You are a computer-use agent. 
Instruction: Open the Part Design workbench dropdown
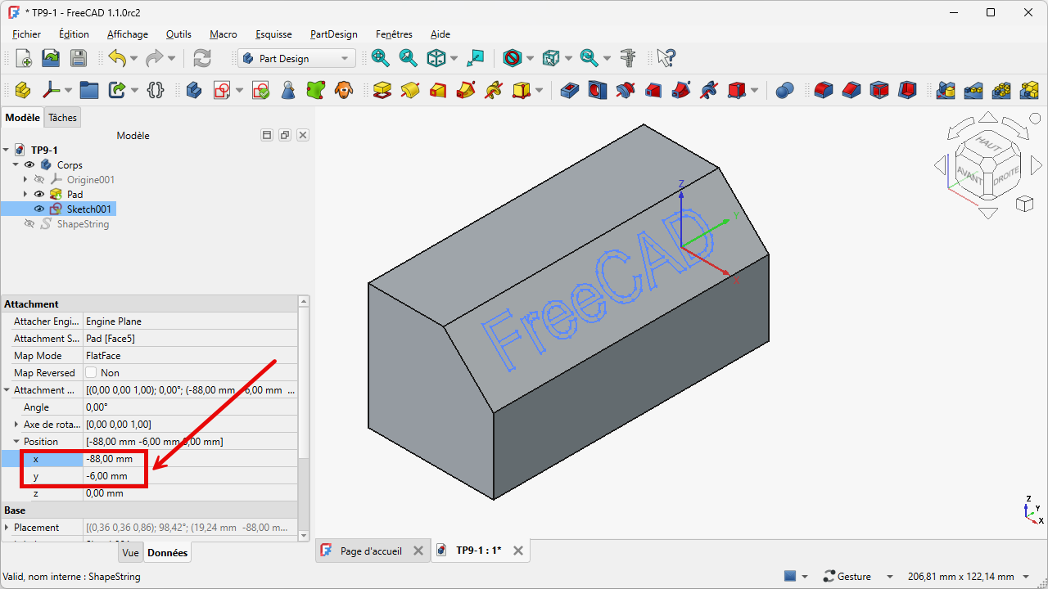pos(296,59)
